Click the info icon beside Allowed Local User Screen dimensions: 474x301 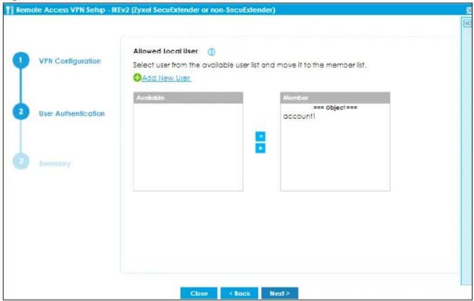211,52
